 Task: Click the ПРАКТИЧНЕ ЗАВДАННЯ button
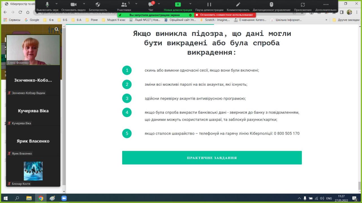click(212, 158)
